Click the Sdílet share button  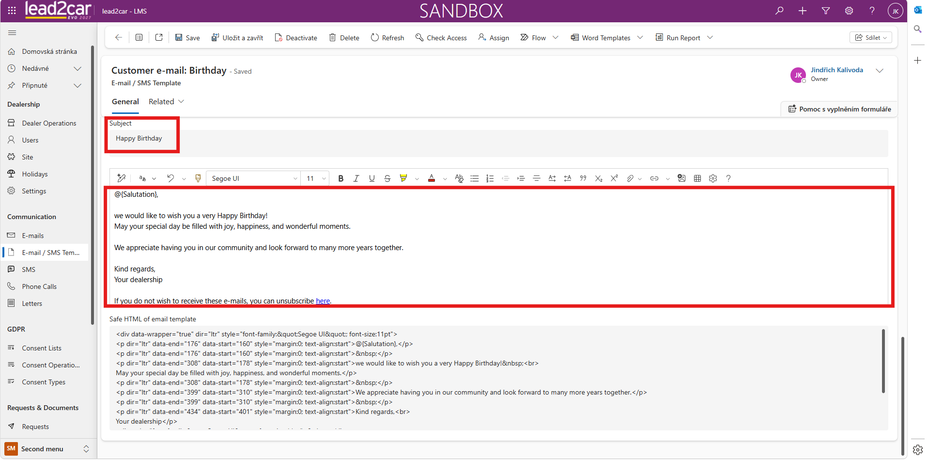click(x=871, y=38)
